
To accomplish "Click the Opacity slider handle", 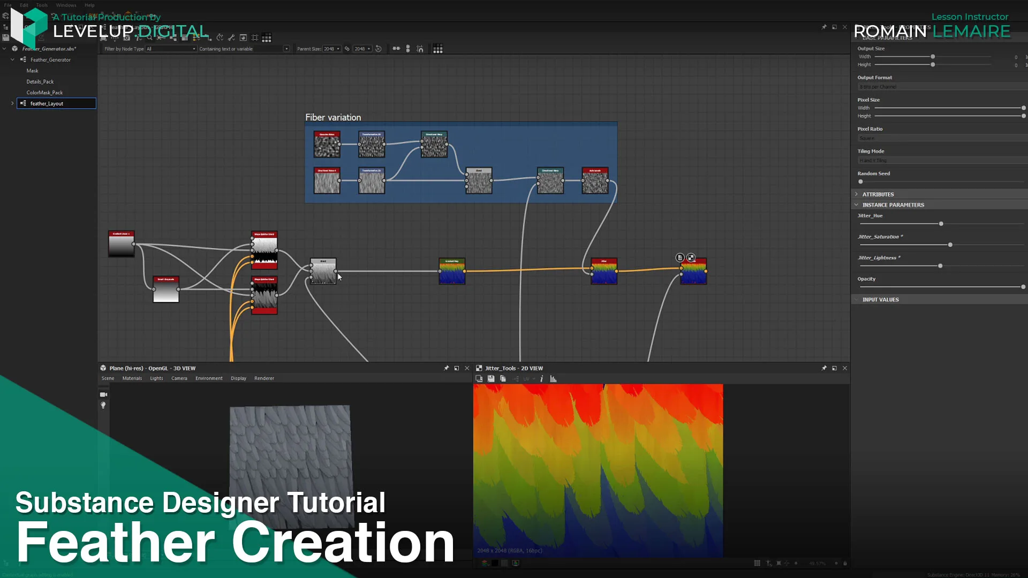I will pyautogui.click(x=1023, y=287).
